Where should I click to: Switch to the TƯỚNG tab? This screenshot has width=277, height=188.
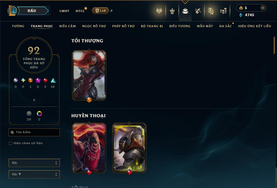[x=18, y=26]
